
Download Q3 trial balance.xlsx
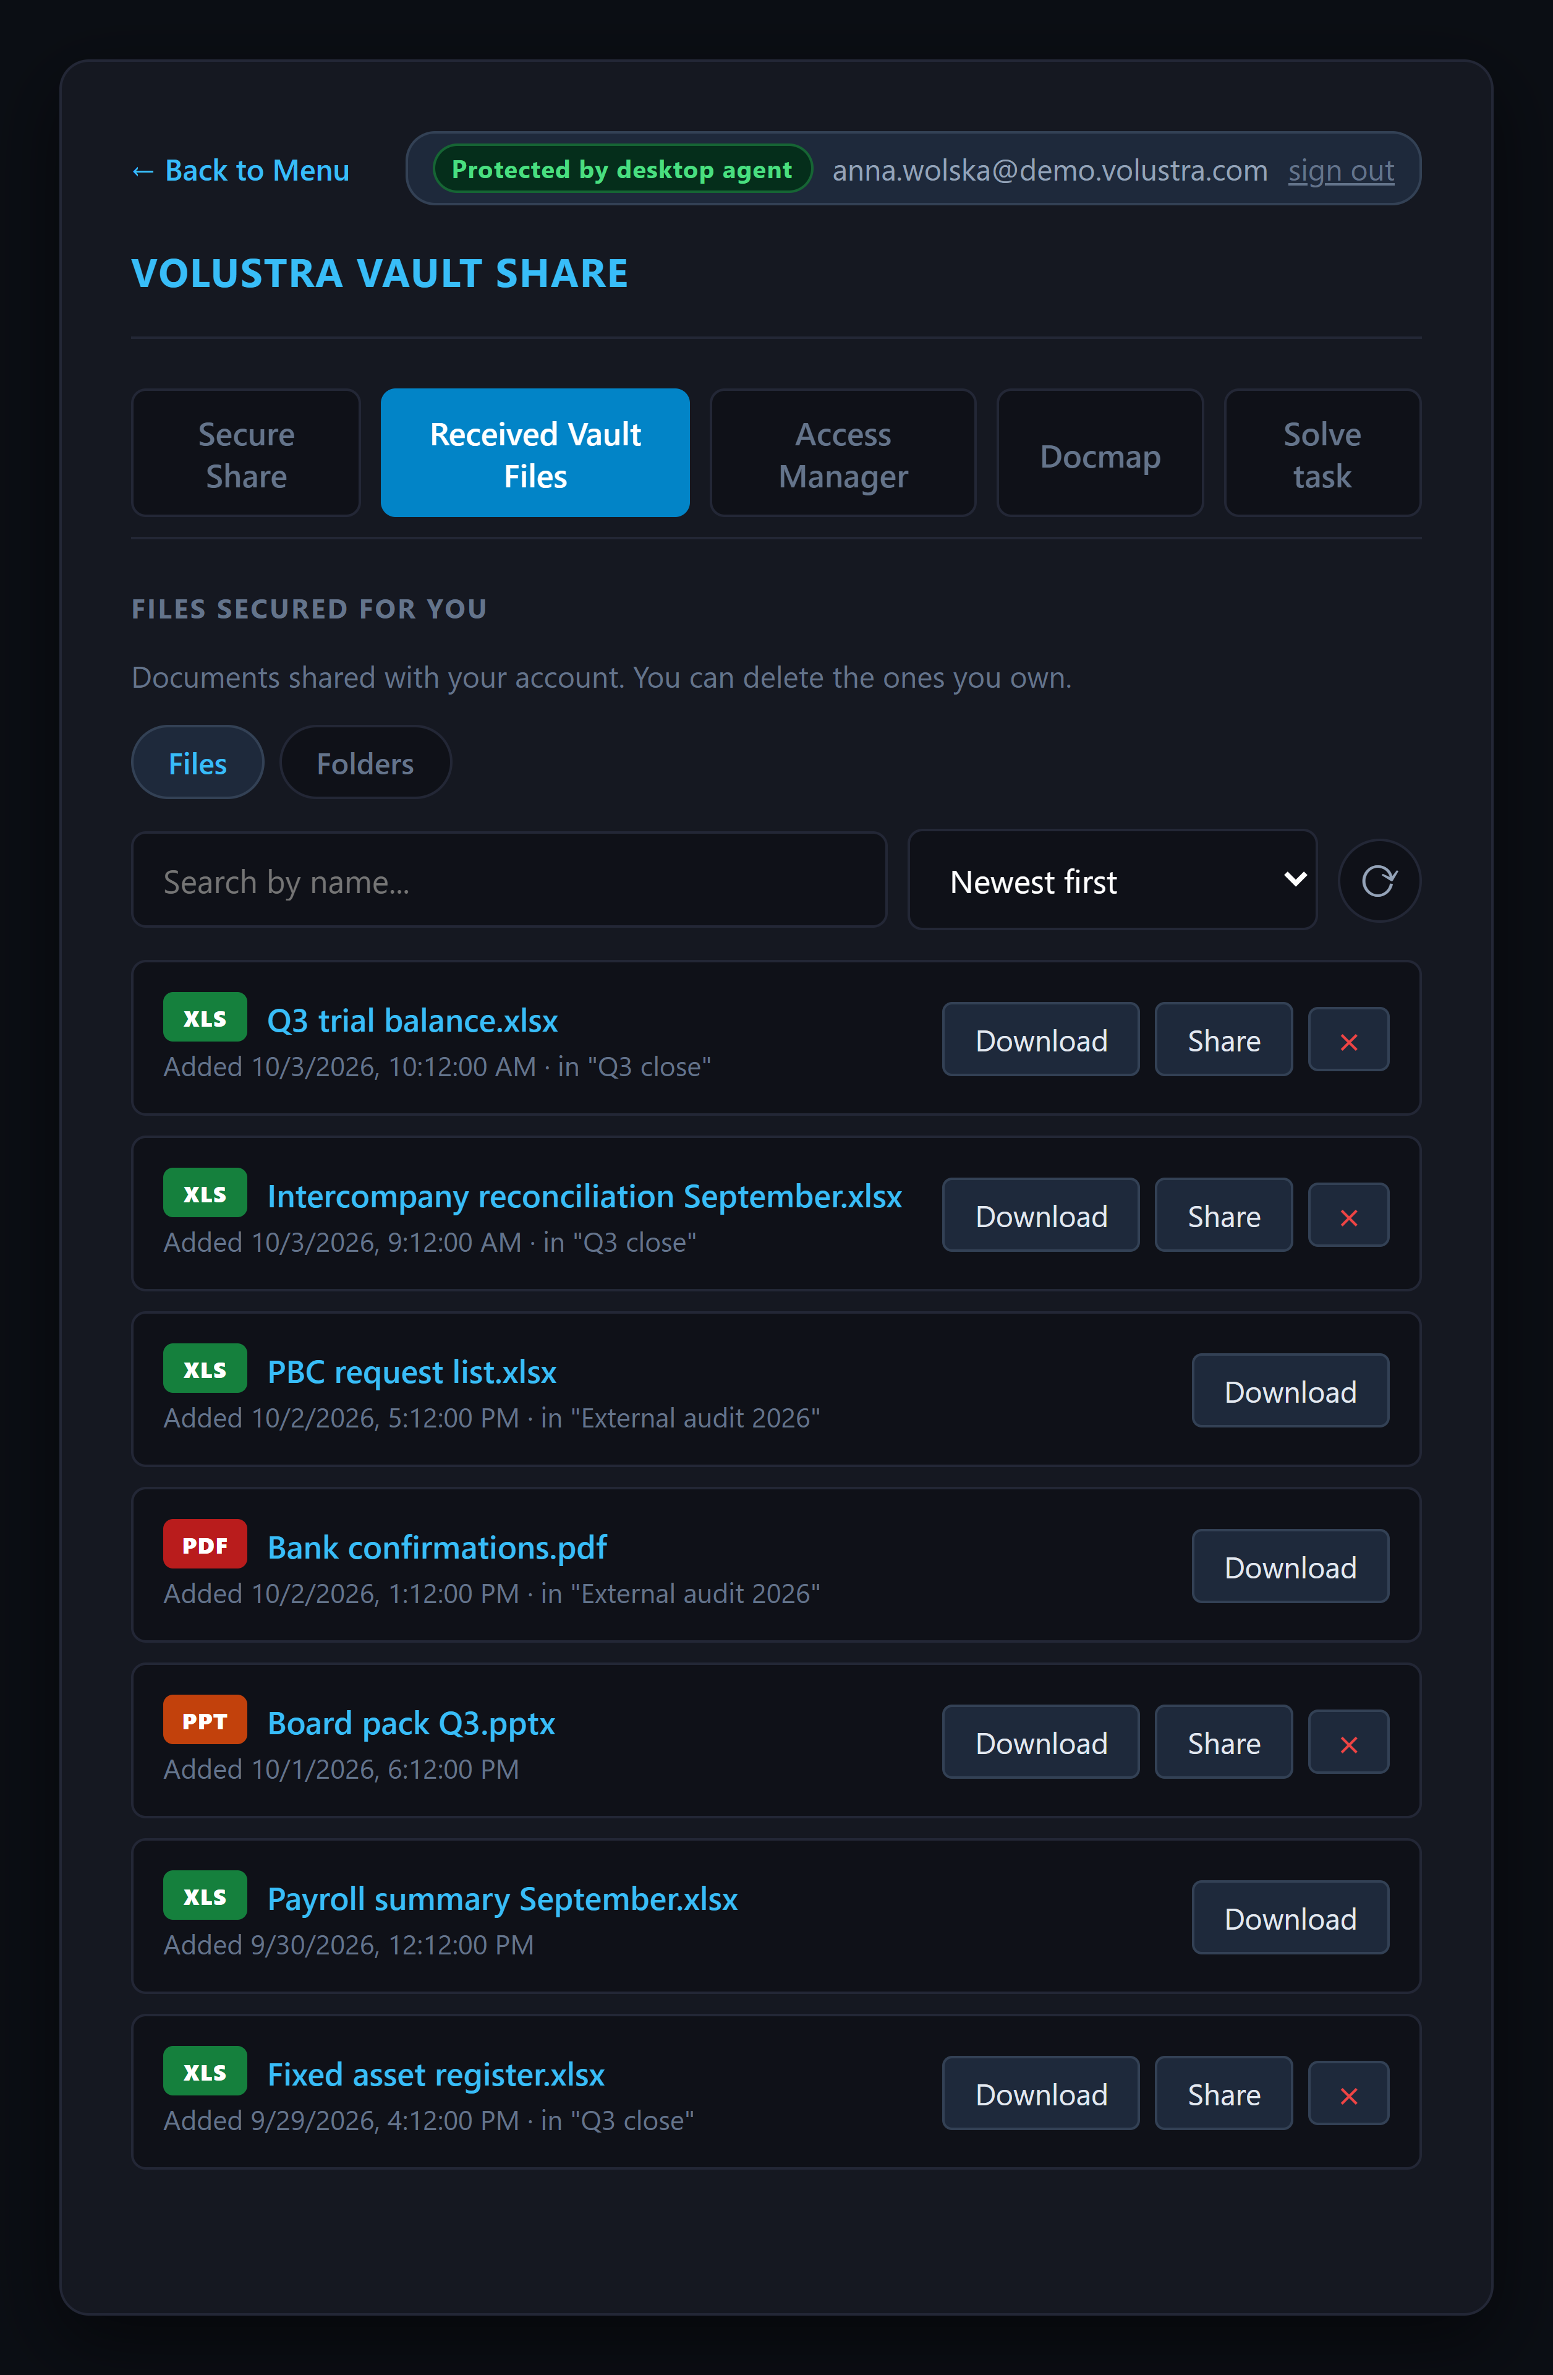[x=1040, y=1040]
